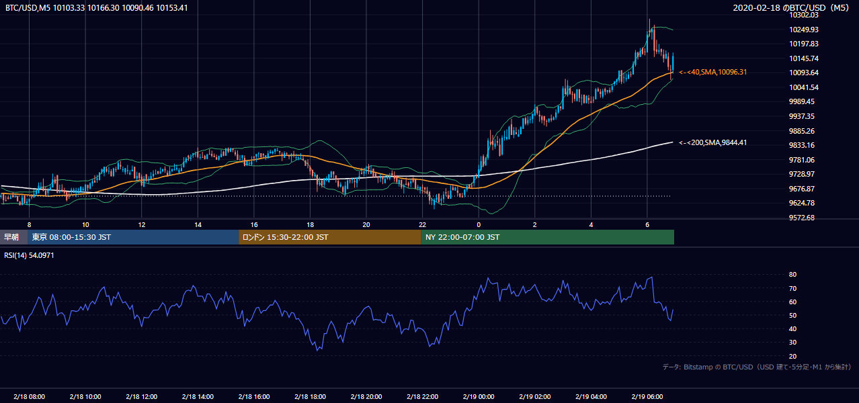This screenshot has height=403, width=859.
Task: Click price axis label 9833.16
Action: click(x=801, y=145)
